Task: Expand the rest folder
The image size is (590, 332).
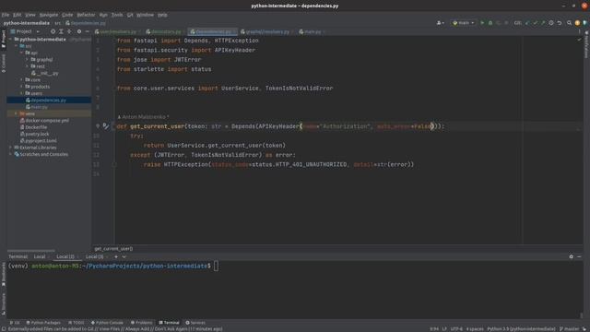Action: pyautogui.click(x=27, y=66)
